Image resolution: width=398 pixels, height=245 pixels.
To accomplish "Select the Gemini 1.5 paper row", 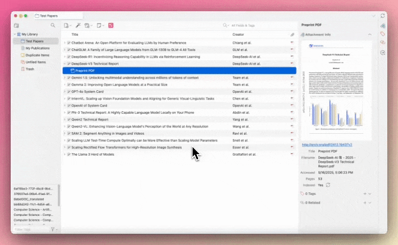I will coord(180,78).
